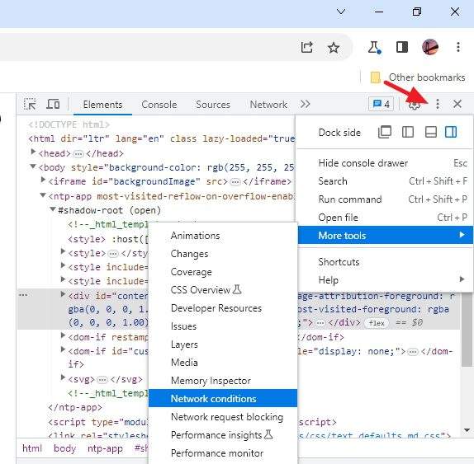Dock DevTools to the left
The height and width of the screenshot is (464, 474).
408,132
